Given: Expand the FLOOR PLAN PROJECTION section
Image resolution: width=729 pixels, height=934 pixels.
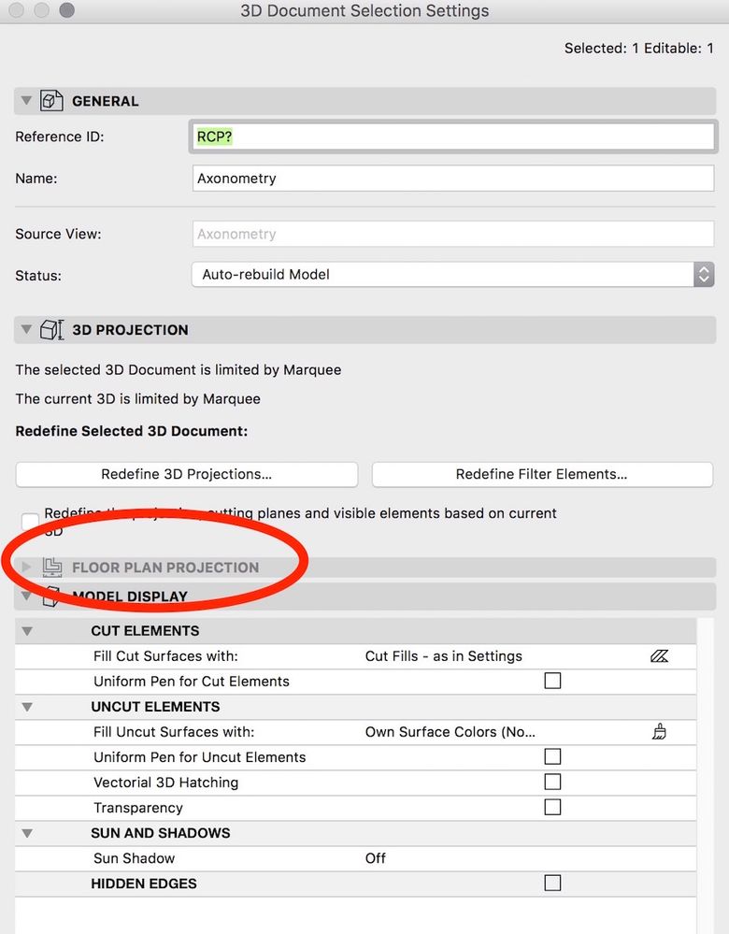Looking at the screenshot, I should [25, 567].
